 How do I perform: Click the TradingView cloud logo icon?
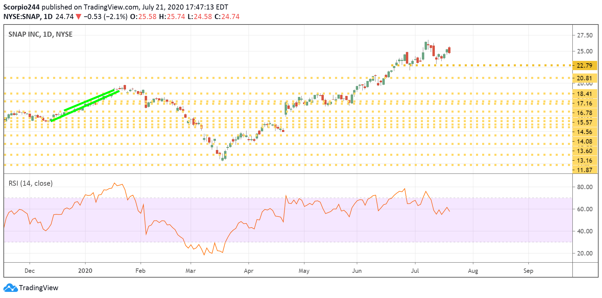click(11, 288)
